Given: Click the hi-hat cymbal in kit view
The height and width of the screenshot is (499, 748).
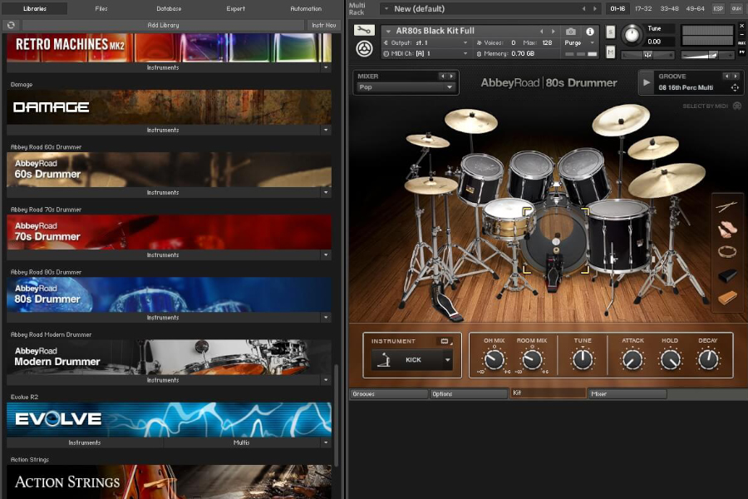Looking at the screenshot, I should click(x=431, y=185).
